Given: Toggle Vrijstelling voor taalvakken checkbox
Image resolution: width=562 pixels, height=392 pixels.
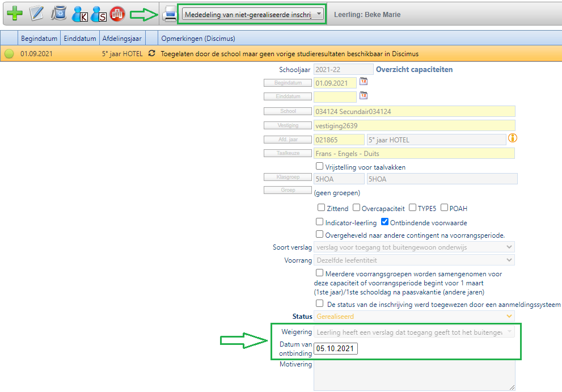Looking at the screenshot, I should tap(319, 166).
